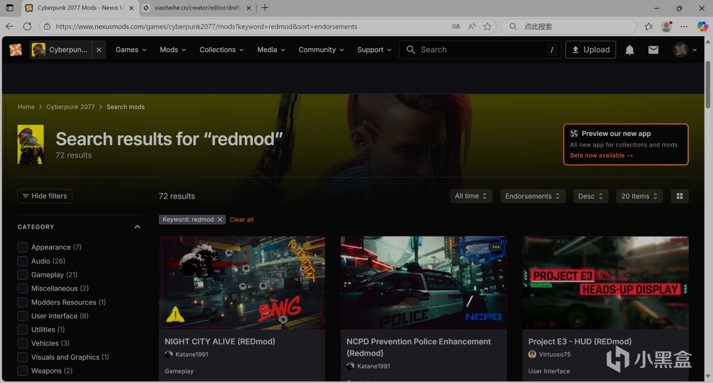
Task: Open the All time dropdown
Action: coord(471,196)
